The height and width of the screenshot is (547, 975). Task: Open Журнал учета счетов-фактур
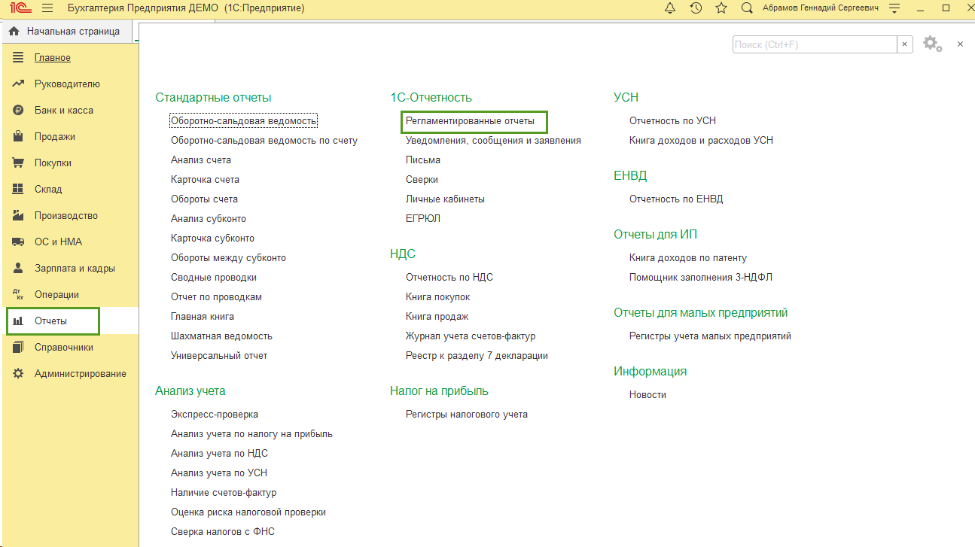(x=471, y=336)
